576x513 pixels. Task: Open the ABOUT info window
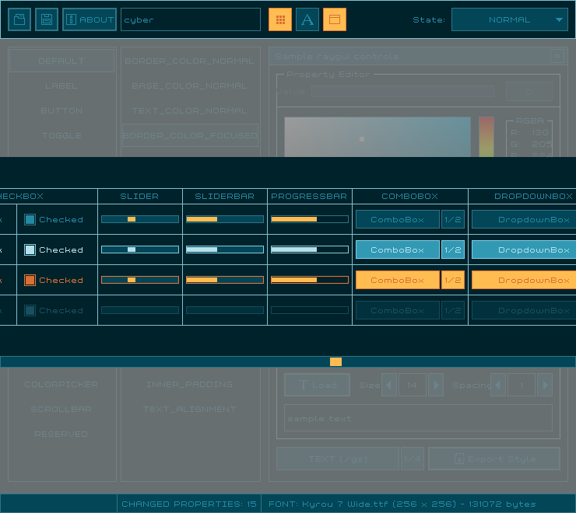(90, 19)
